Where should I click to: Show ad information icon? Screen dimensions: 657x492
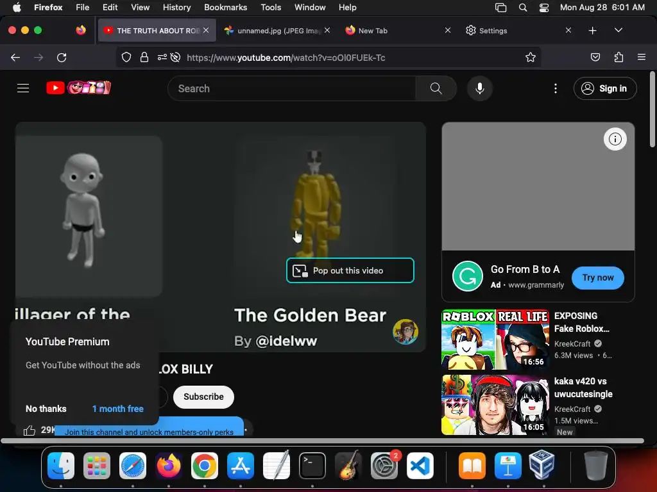click(615, 139)
